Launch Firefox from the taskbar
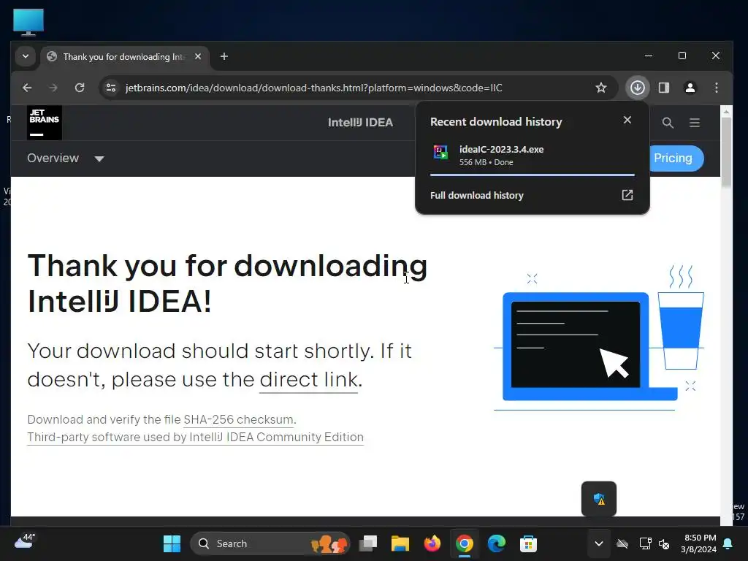Viewport: 748px width, 561px height. [432, 543]
